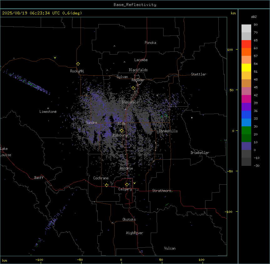270x264 pixels.
Task: Click the Stettler label
Action: click(x=199, y=74)
